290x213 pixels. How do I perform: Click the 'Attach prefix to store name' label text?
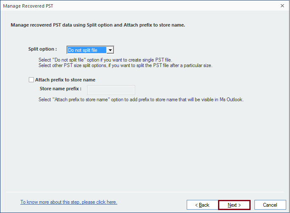(x=65, y=80)
